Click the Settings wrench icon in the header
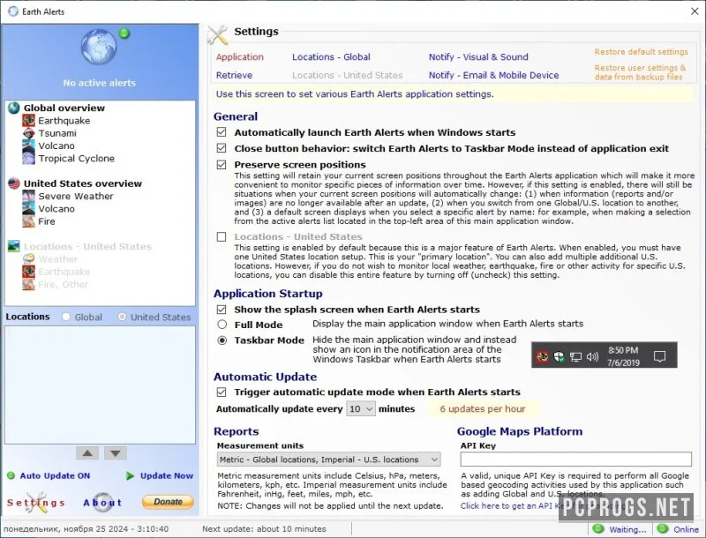The height and width of the screenshot is (538, 706). point(218,35)
